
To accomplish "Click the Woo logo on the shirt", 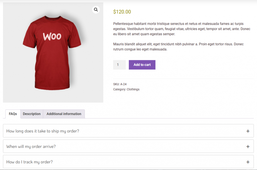I will 52,37.
